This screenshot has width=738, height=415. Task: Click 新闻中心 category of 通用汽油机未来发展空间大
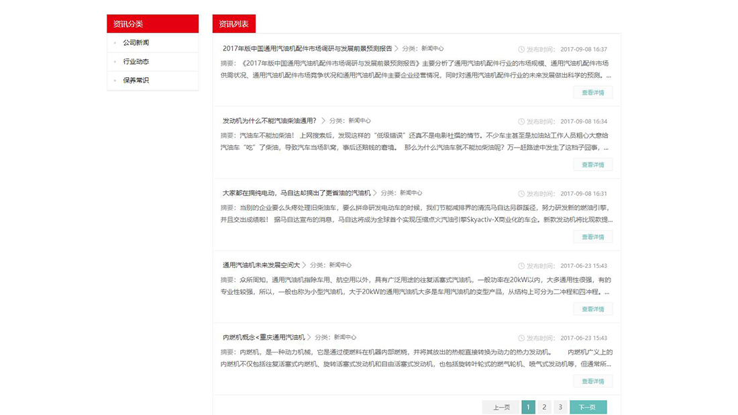[x=340, y=265]
